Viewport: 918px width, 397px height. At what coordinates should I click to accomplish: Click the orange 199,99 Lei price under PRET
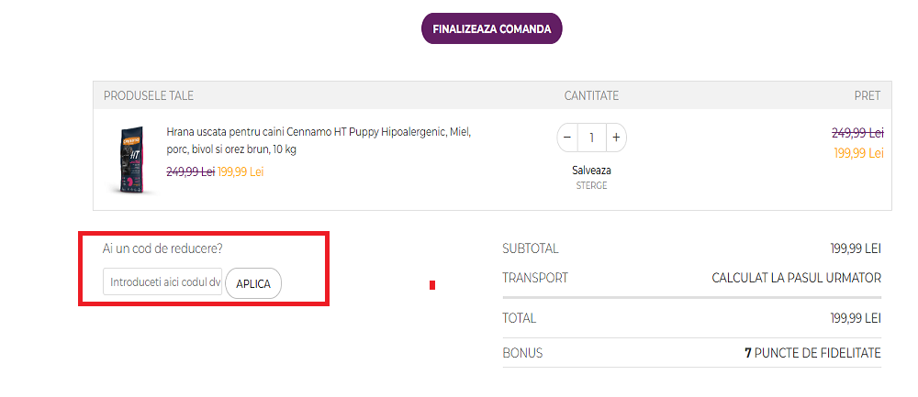point(858,153)
